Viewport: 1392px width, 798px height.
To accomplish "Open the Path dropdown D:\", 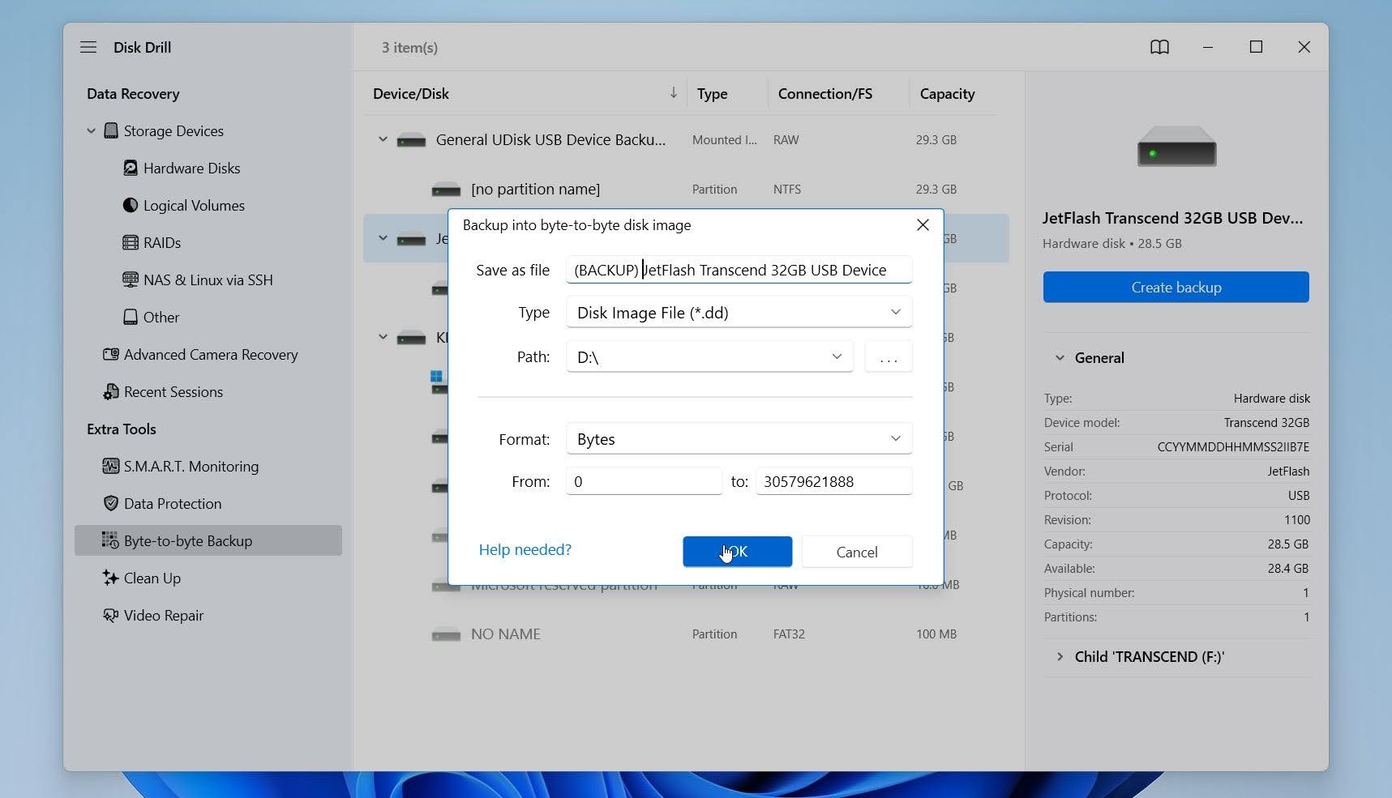I will (x=709, y=356).
